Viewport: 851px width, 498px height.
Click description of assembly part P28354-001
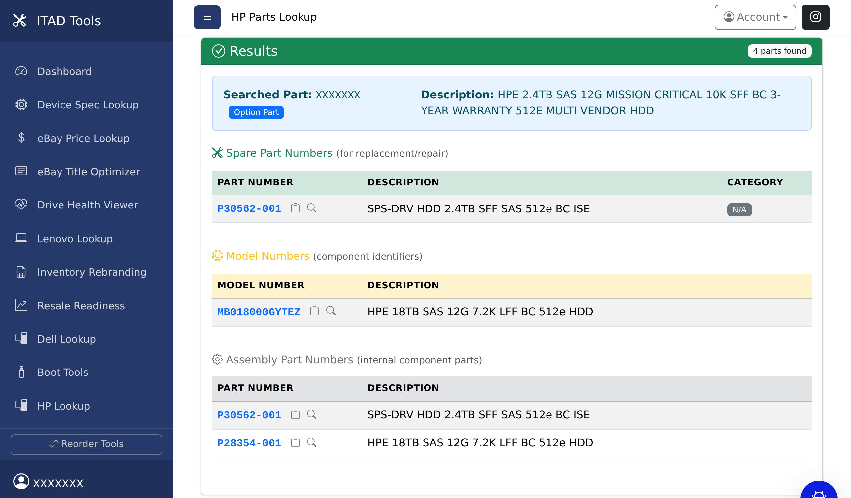[480, 442]
